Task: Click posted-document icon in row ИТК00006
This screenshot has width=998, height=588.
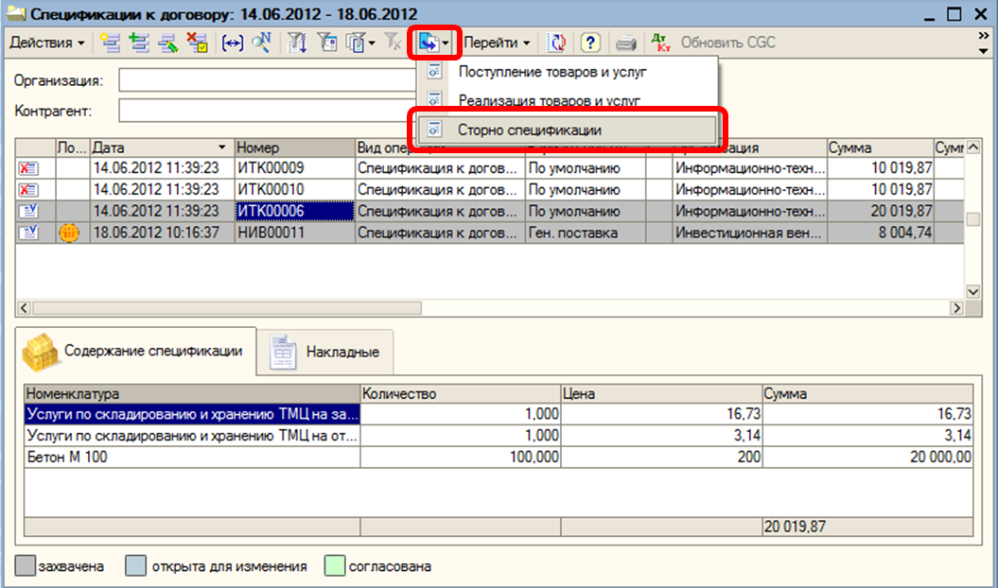Action: pyautogui.click(x=28, y=211)
